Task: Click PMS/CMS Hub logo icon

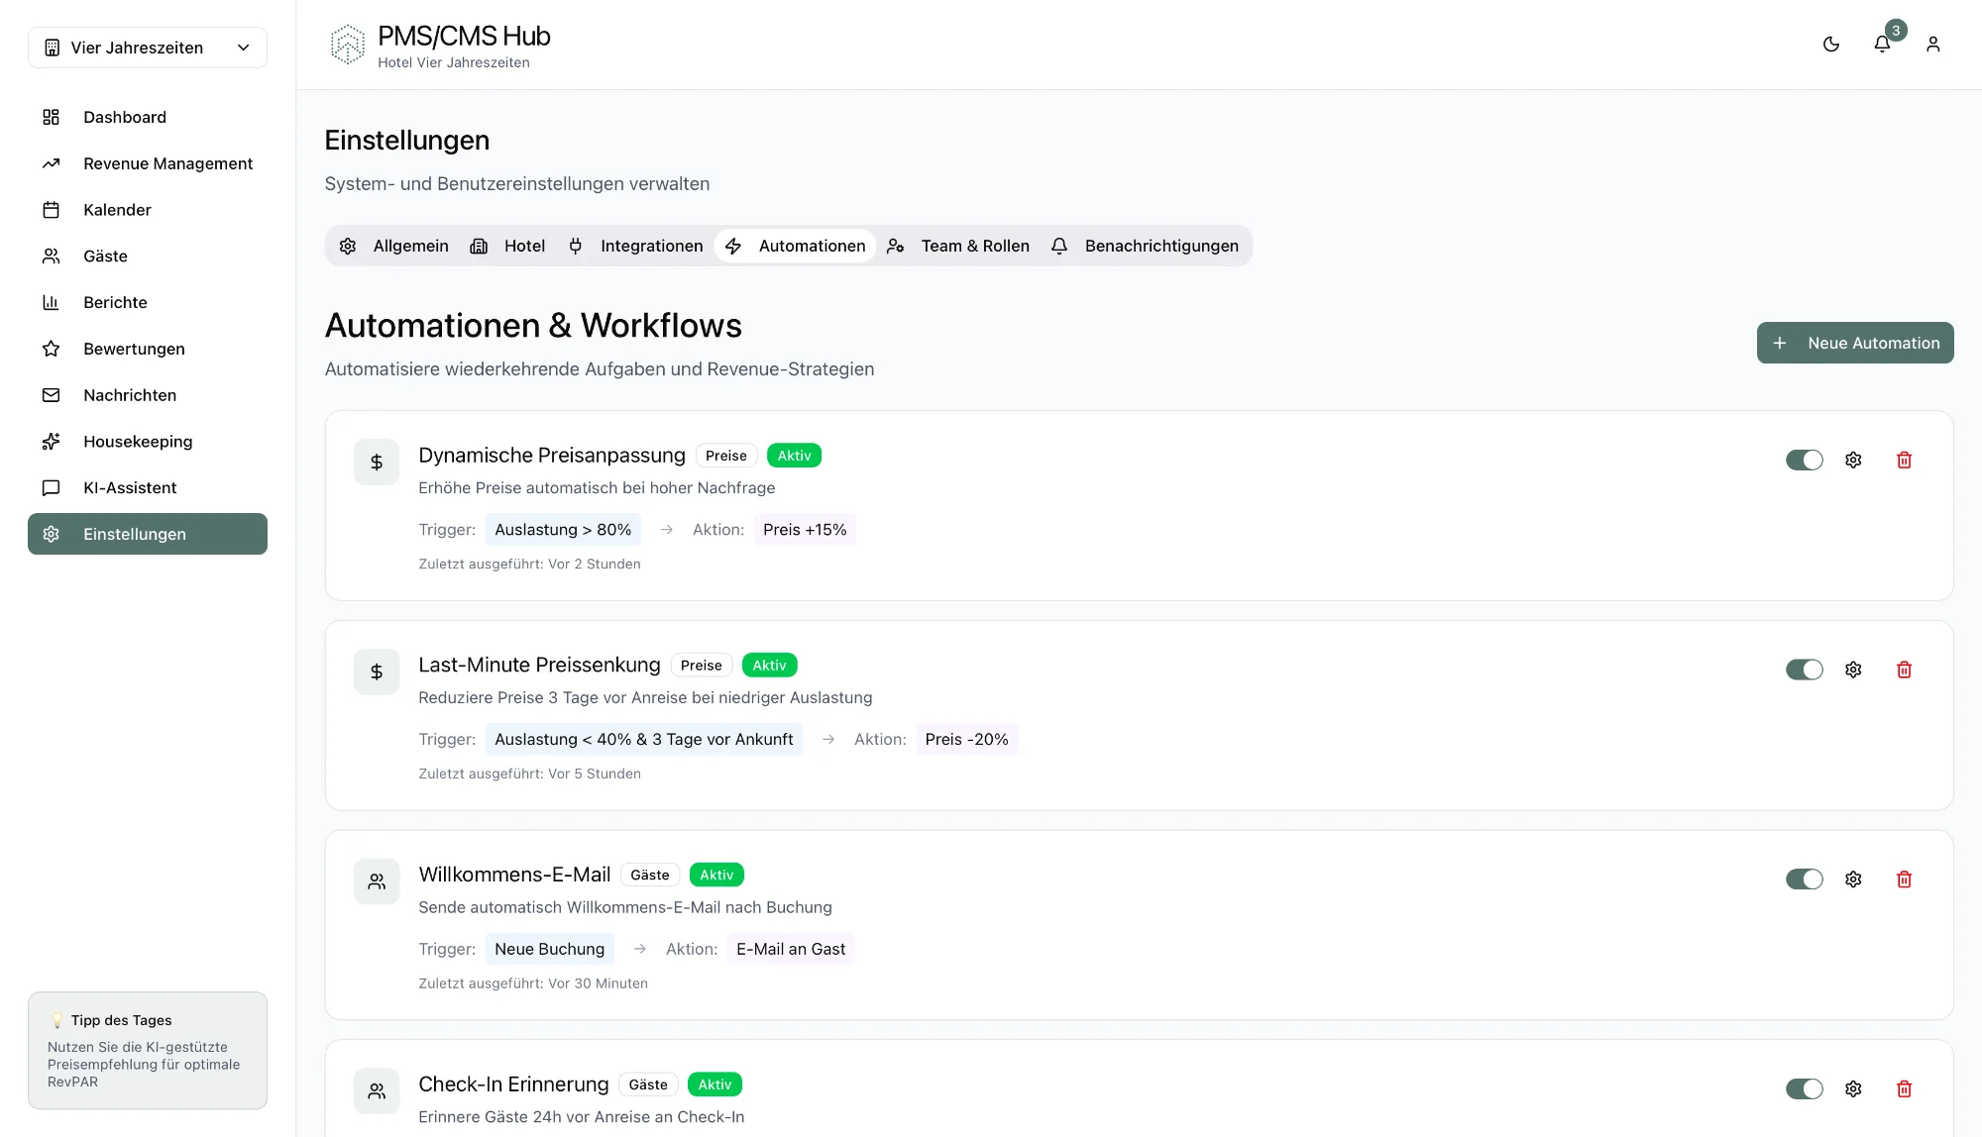Action: tap(347, 45)
